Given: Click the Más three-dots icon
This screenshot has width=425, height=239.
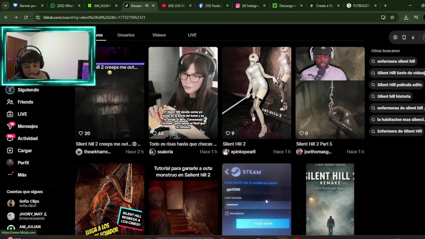Looking at the screenshot, I should click(10, 175).
